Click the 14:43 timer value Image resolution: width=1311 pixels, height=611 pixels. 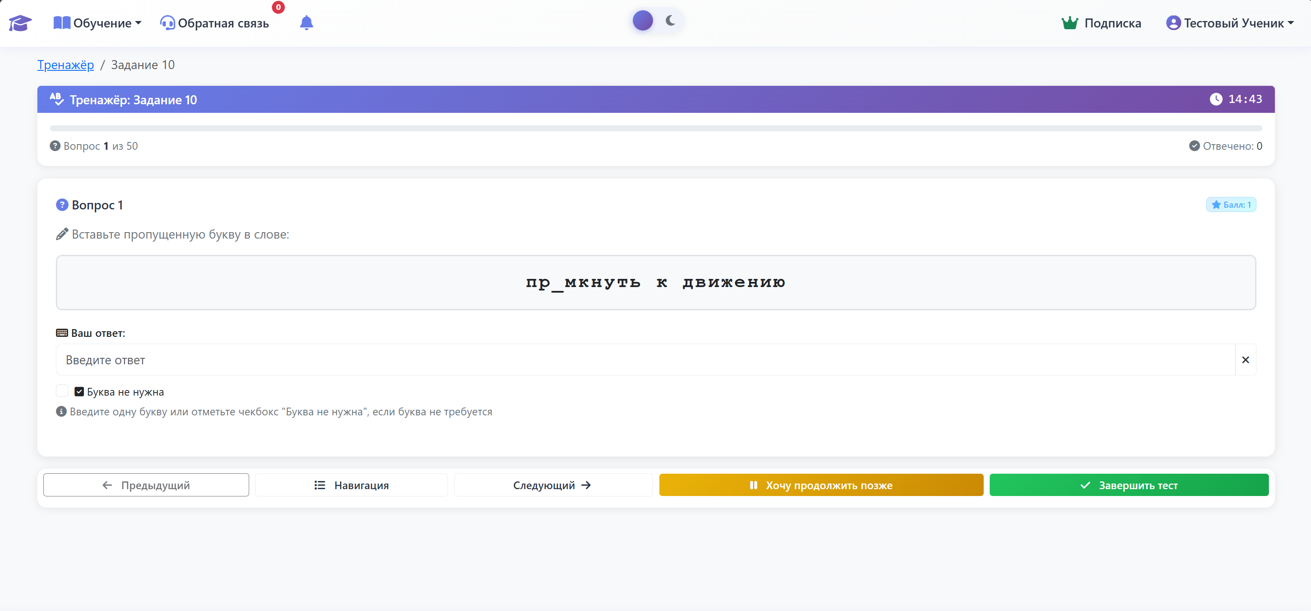tap(1245, 99)
